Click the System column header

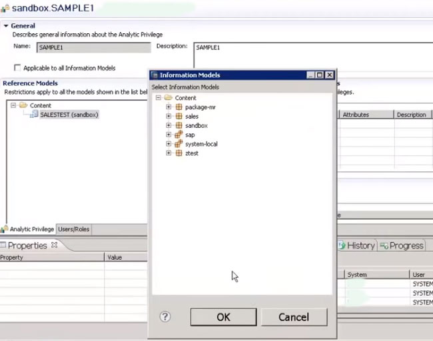pyautogui.click(x=376, y=275)
